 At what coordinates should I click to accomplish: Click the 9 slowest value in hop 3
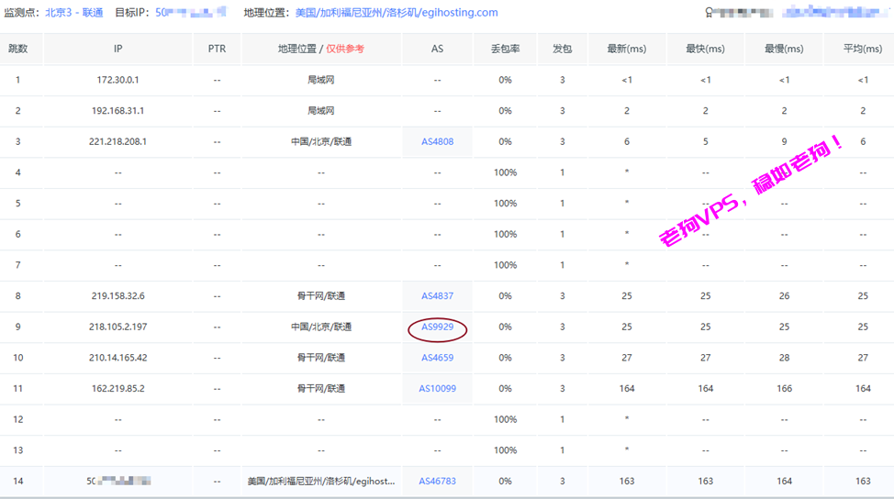coord(784,142)
